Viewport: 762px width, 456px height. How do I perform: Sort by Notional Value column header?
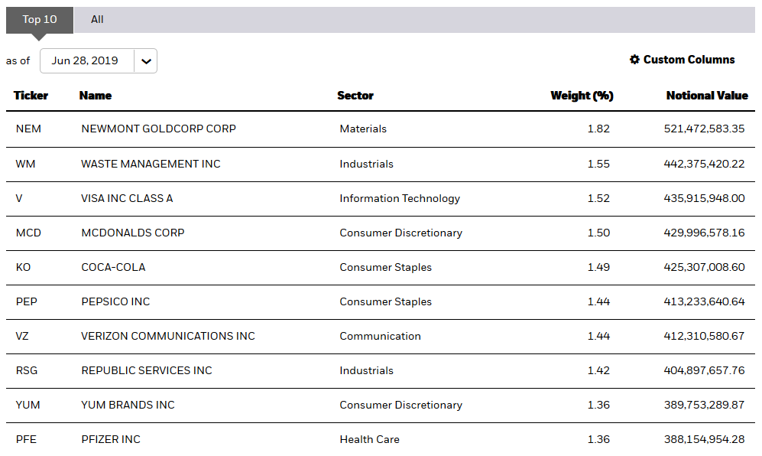pos(707,96)
